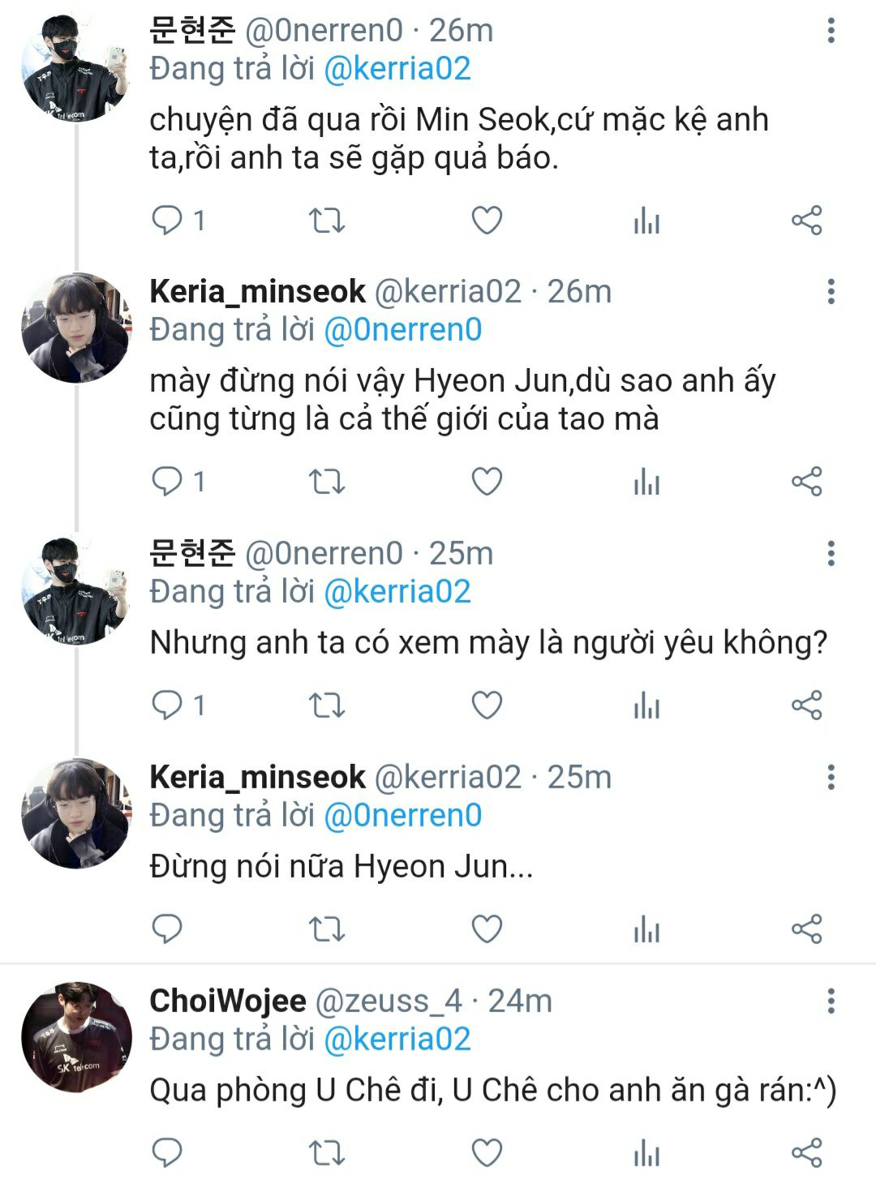The height and width of the screenshot is (1180, 876).
Task: Open more options on ChoiWojee's tweet
Action: coord(831,1001)
